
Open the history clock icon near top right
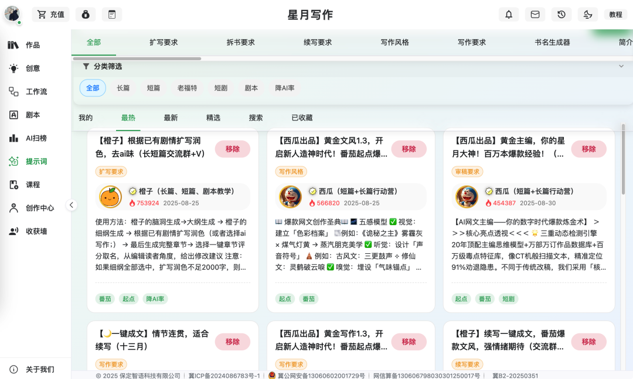click(x=561, y=15)
